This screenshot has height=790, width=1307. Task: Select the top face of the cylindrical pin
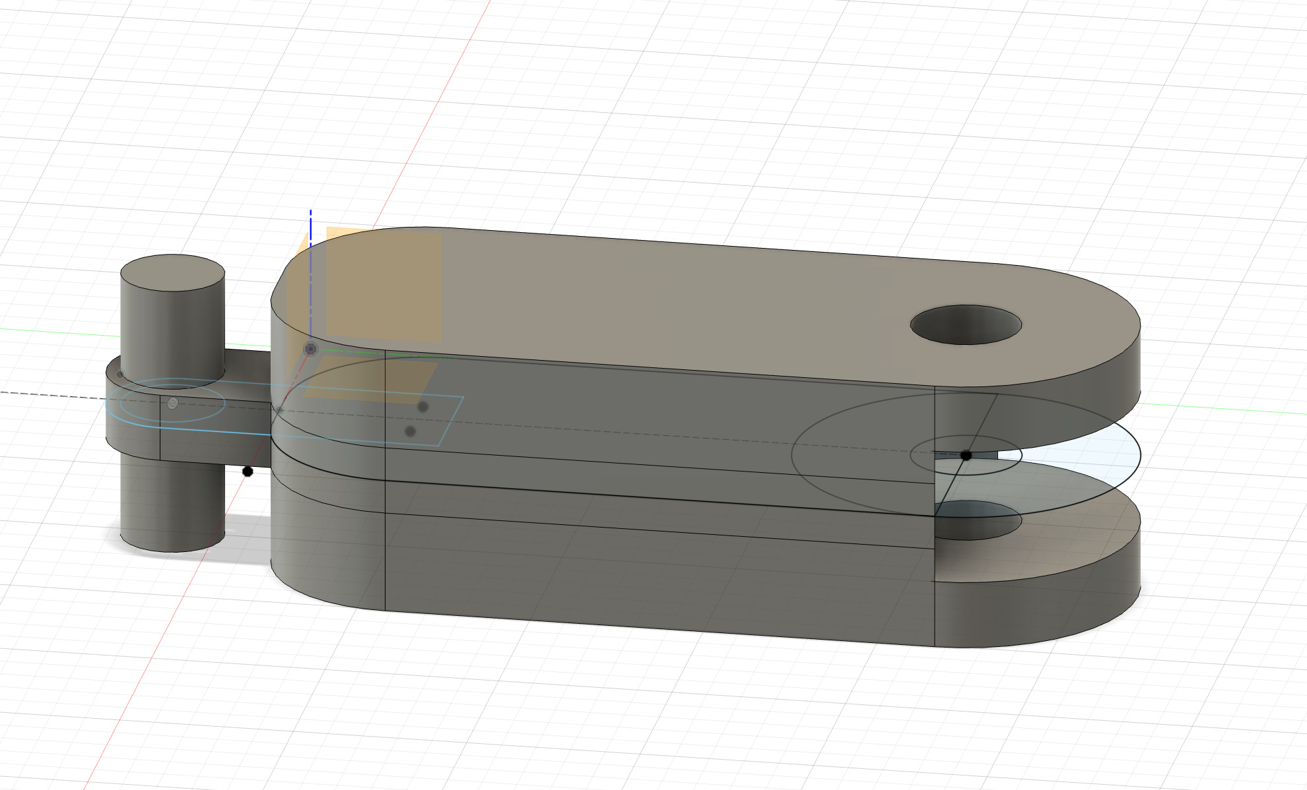(172, 272)
